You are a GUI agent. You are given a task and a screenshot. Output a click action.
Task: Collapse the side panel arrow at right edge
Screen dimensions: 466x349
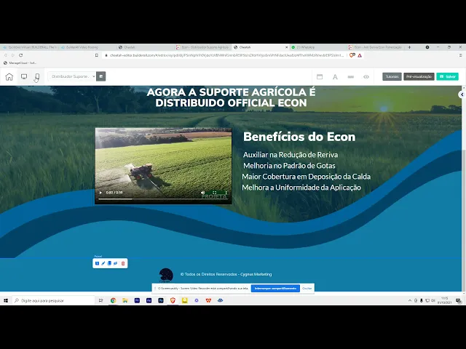(x=462, y=95)
